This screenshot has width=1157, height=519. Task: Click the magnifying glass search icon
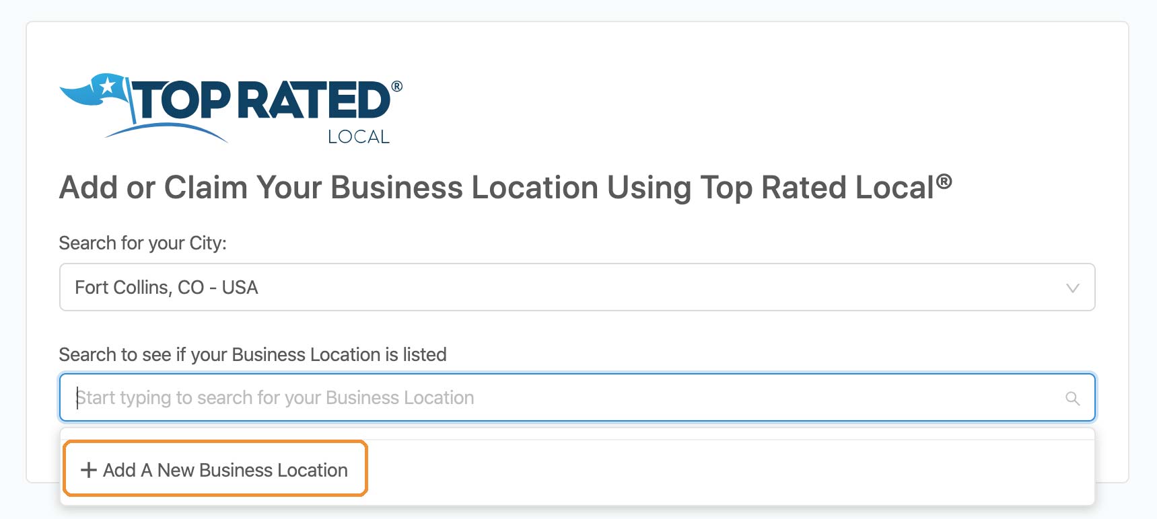coord(1072,398)
